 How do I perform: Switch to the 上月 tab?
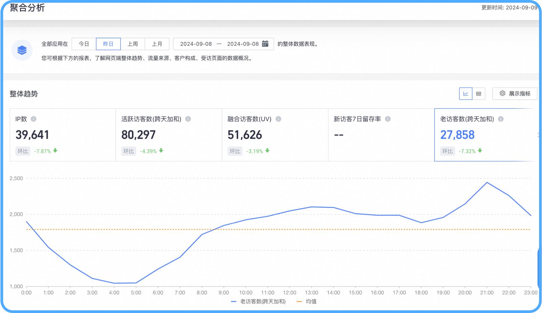tap(158, 44)
